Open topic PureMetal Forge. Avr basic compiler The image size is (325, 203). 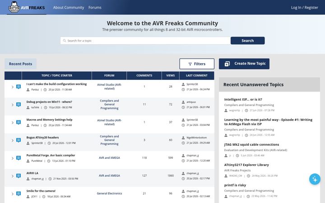51,155
